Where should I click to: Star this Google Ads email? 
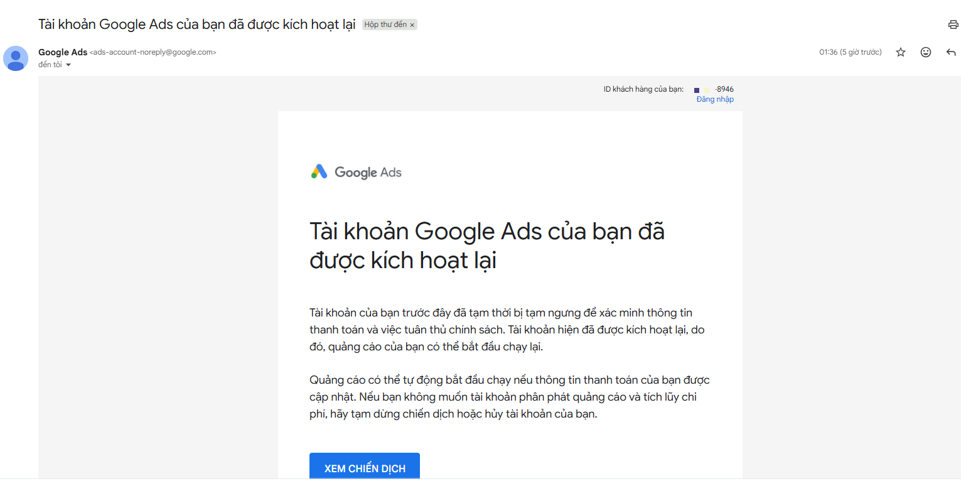point(901,52)
